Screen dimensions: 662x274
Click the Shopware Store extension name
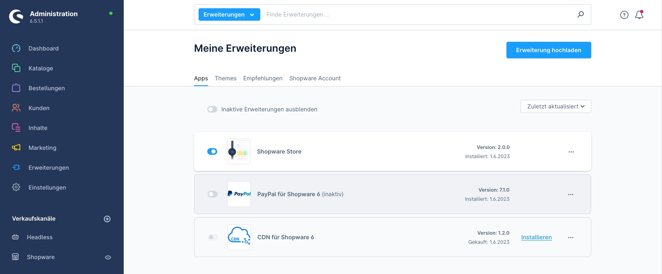[279, 151]
